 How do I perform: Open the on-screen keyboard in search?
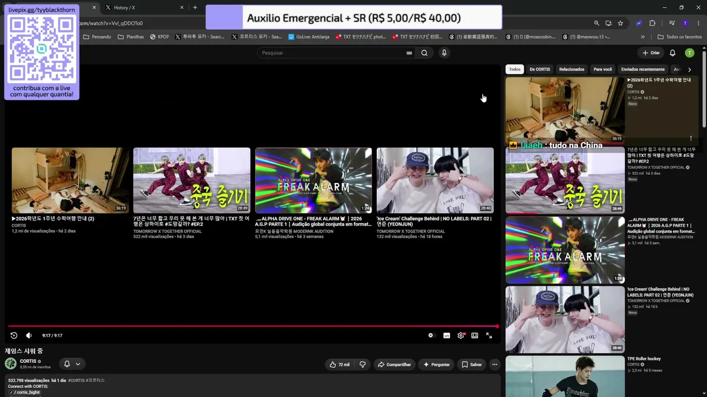pyautogui.click(x=409, y=53)
